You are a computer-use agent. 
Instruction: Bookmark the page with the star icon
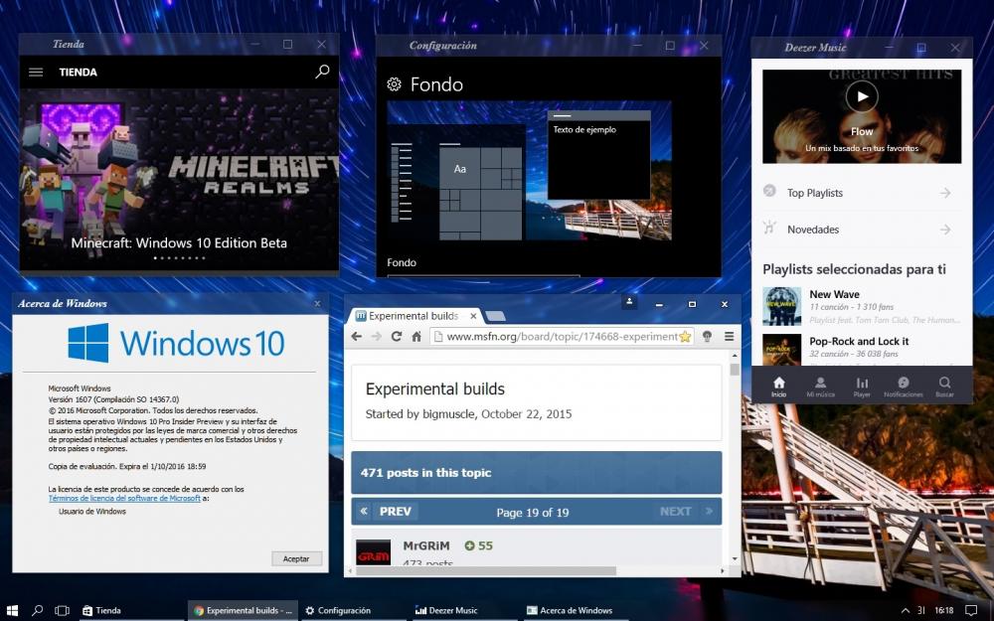point(685,337)
